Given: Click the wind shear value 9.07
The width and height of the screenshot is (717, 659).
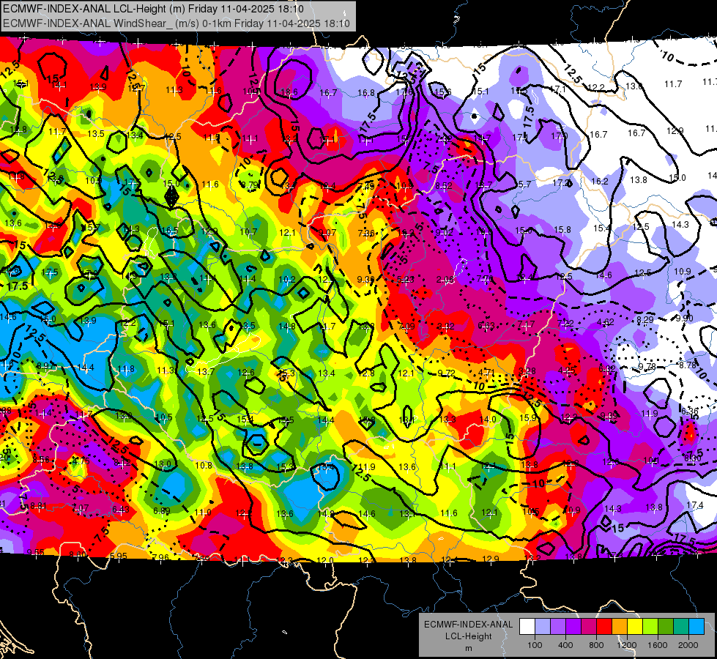Looking at the screenshot, I should 327,232.
